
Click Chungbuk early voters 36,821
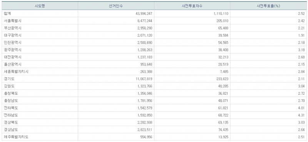(223, 94)
